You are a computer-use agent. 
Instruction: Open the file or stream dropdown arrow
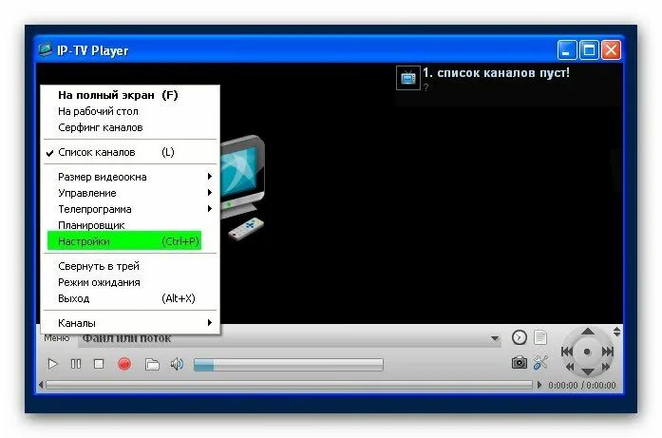[x=495, y=338]
